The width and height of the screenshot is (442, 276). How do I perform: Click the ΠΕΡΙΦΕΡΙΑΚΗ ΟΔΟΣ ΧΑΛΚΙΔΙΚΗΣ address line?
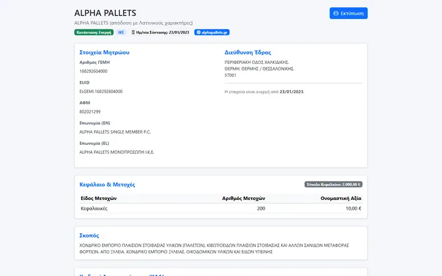coord(257,62)
